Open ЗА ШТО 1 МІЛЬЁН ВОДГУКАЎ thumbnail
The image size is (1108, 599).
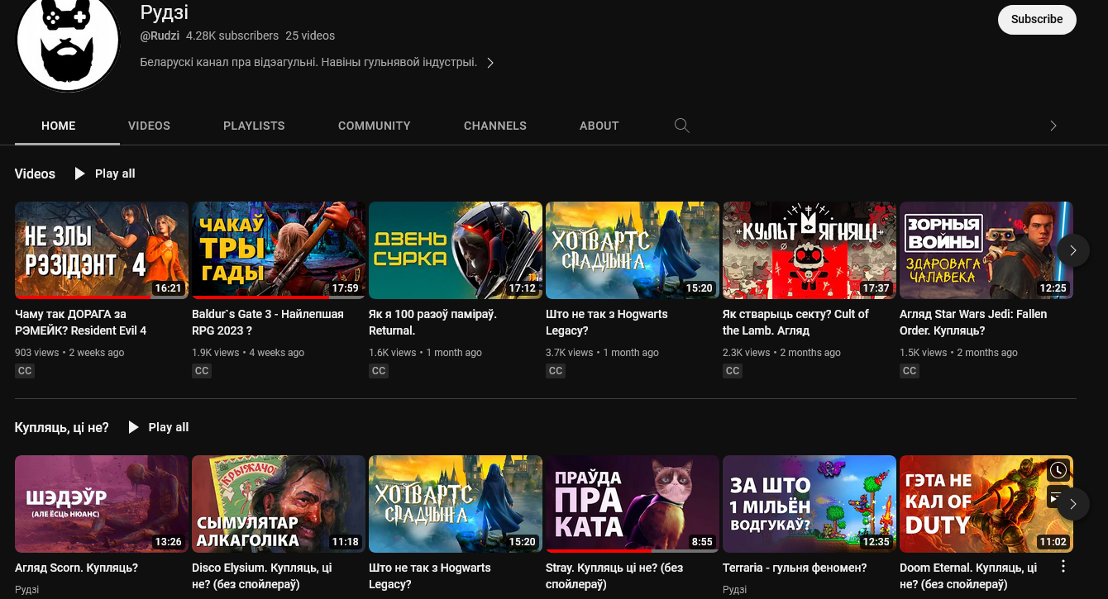pyautogui.click(x=810, y=504)
